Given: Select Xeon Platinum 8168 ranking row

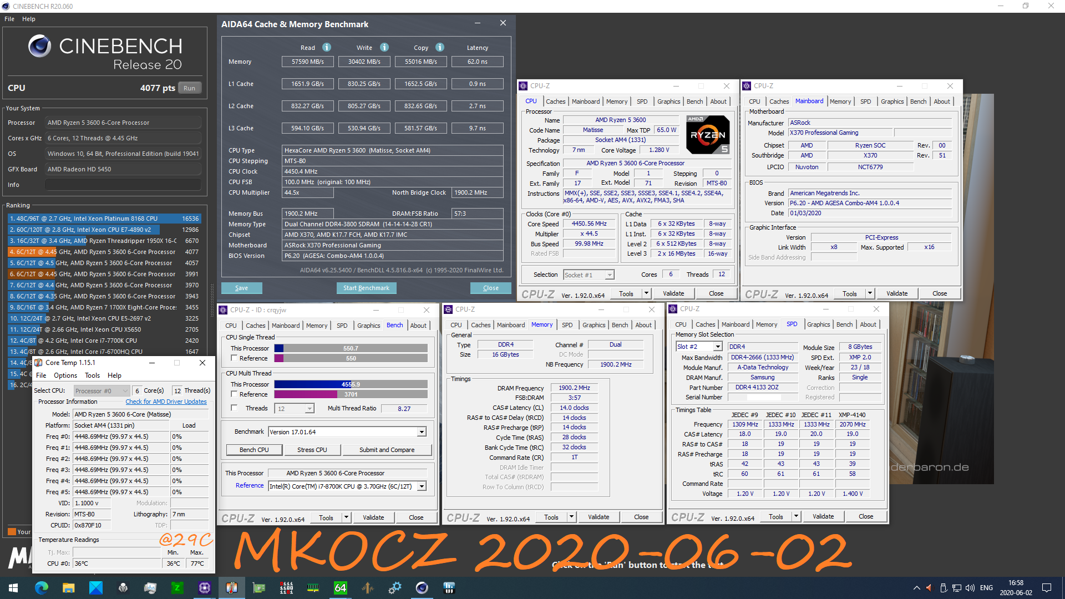Looking at the screenshot, I should pyautogui.click(x=104, y=219).
